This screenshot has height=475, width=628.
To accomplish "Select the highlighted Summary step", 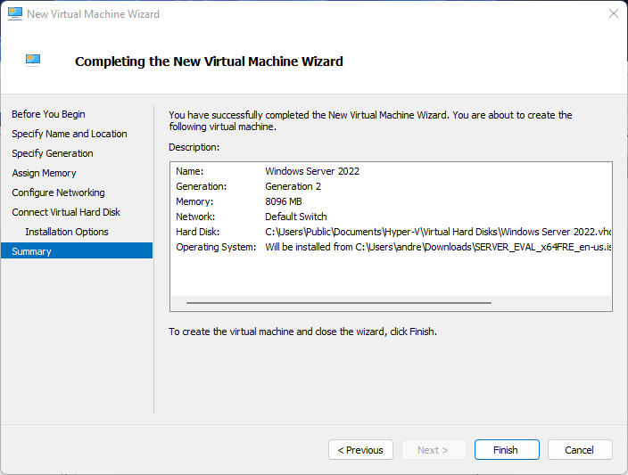I will click(77, 251).
